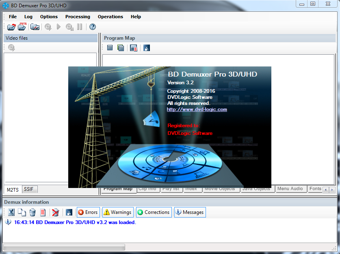Image resolution: width=340 pixels, height=254 pixels.
Task: Open the Processing menu
Action: [78, 17]
